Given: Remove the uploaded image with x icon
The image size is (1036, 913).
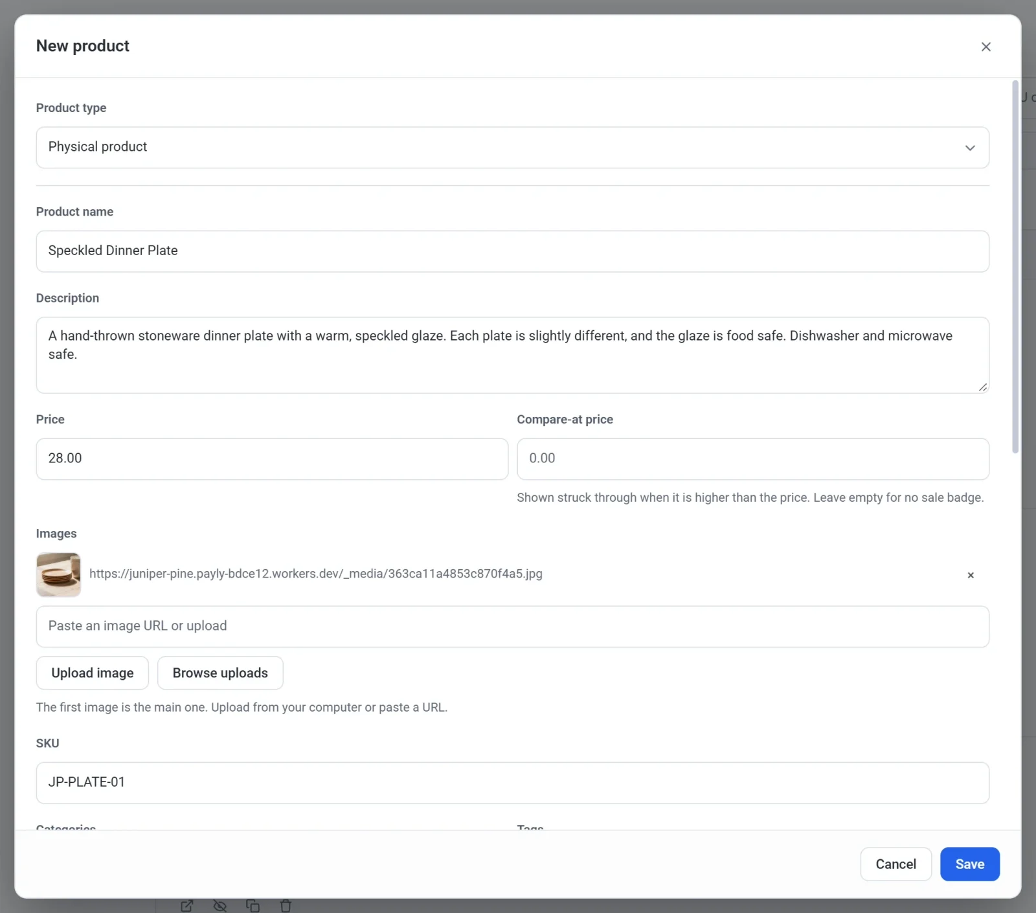Looking at the screenshot, I should point(970,575).
